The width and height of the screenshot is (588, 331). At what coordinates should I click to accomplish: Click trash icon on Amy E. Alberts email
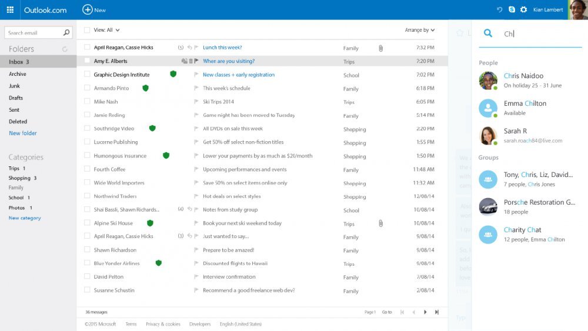(191, 61)
